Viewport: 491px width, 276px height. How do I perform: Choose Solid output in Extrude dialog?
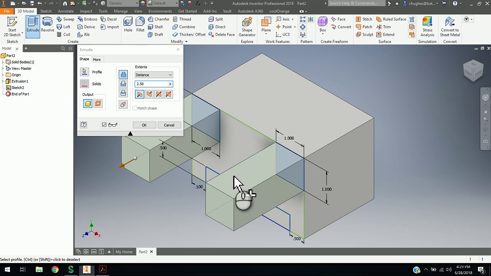tap(88, 103)
